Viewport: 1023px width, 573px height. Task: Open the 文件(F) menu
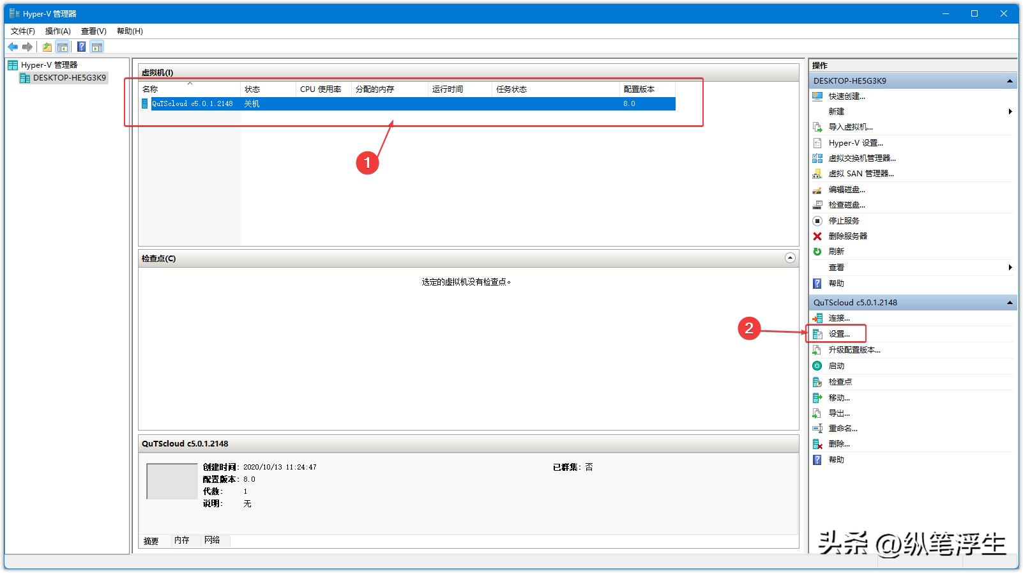click(x=23, y=31)
